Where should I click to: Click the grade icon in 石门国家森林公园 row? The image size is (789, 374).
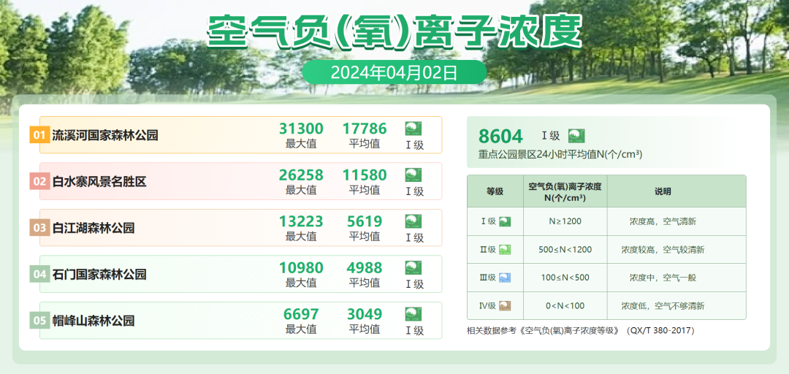pyautogui.click(x=413, y=267)
